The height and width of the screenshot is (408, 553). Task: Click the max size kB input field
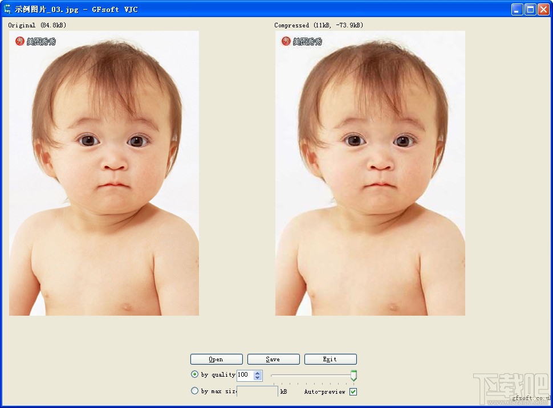(x=257, y=391)
